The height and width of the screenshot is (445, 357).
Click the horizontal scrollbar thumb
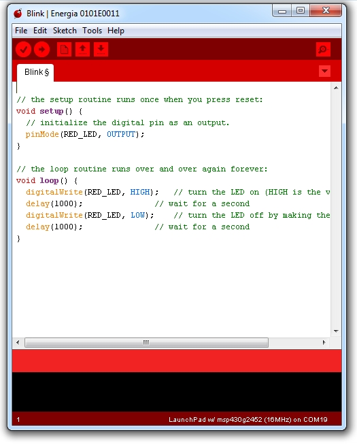tap(146, 342)
